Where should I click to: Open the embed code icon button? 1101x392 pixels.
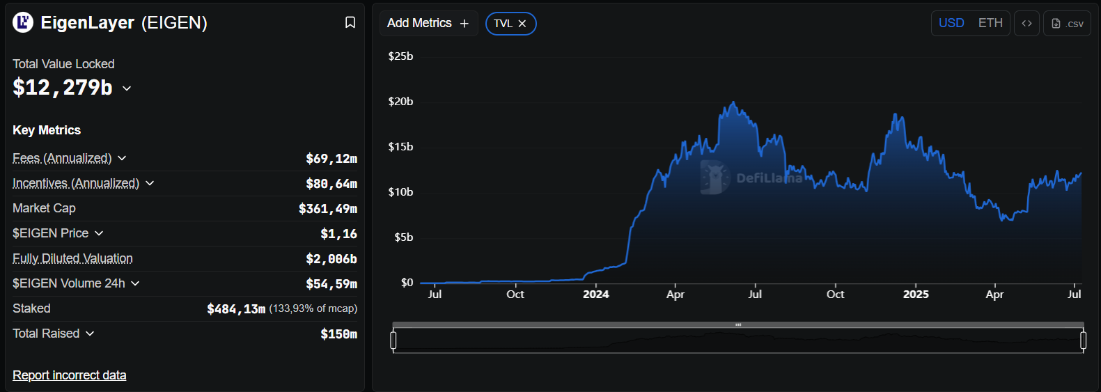pos(1026,24)
